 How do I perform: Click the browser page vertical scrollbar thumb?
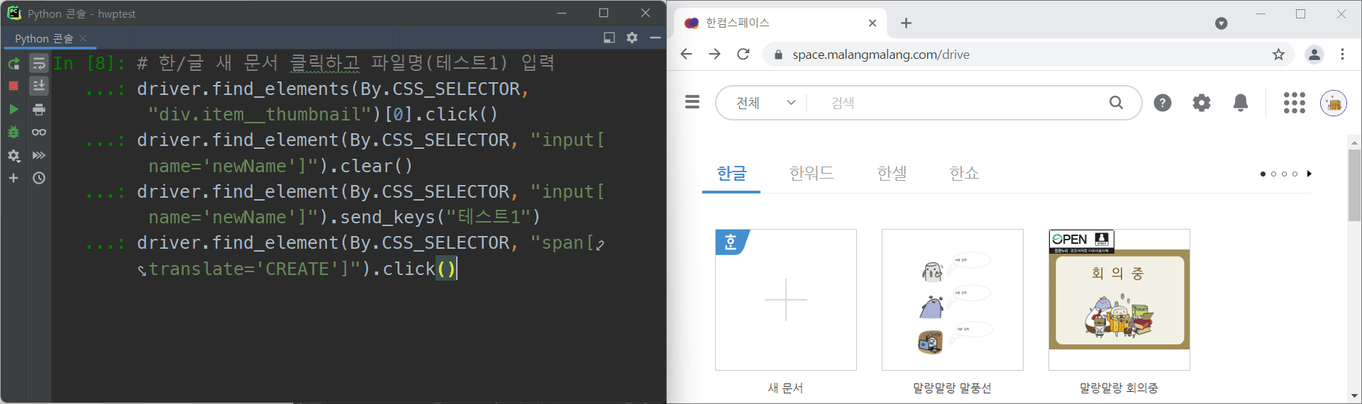(x=1354, y=186)
